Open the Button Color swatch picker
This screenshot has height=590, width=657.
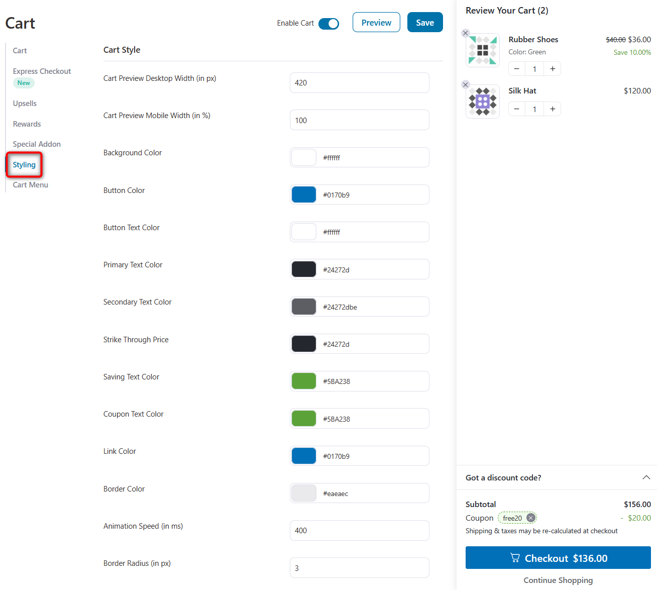tap(304, 194)
